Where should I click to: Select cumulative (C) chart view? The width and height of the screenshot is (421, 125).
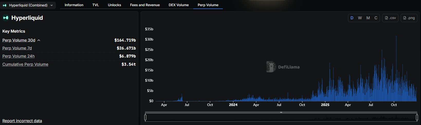coord(376,18)
